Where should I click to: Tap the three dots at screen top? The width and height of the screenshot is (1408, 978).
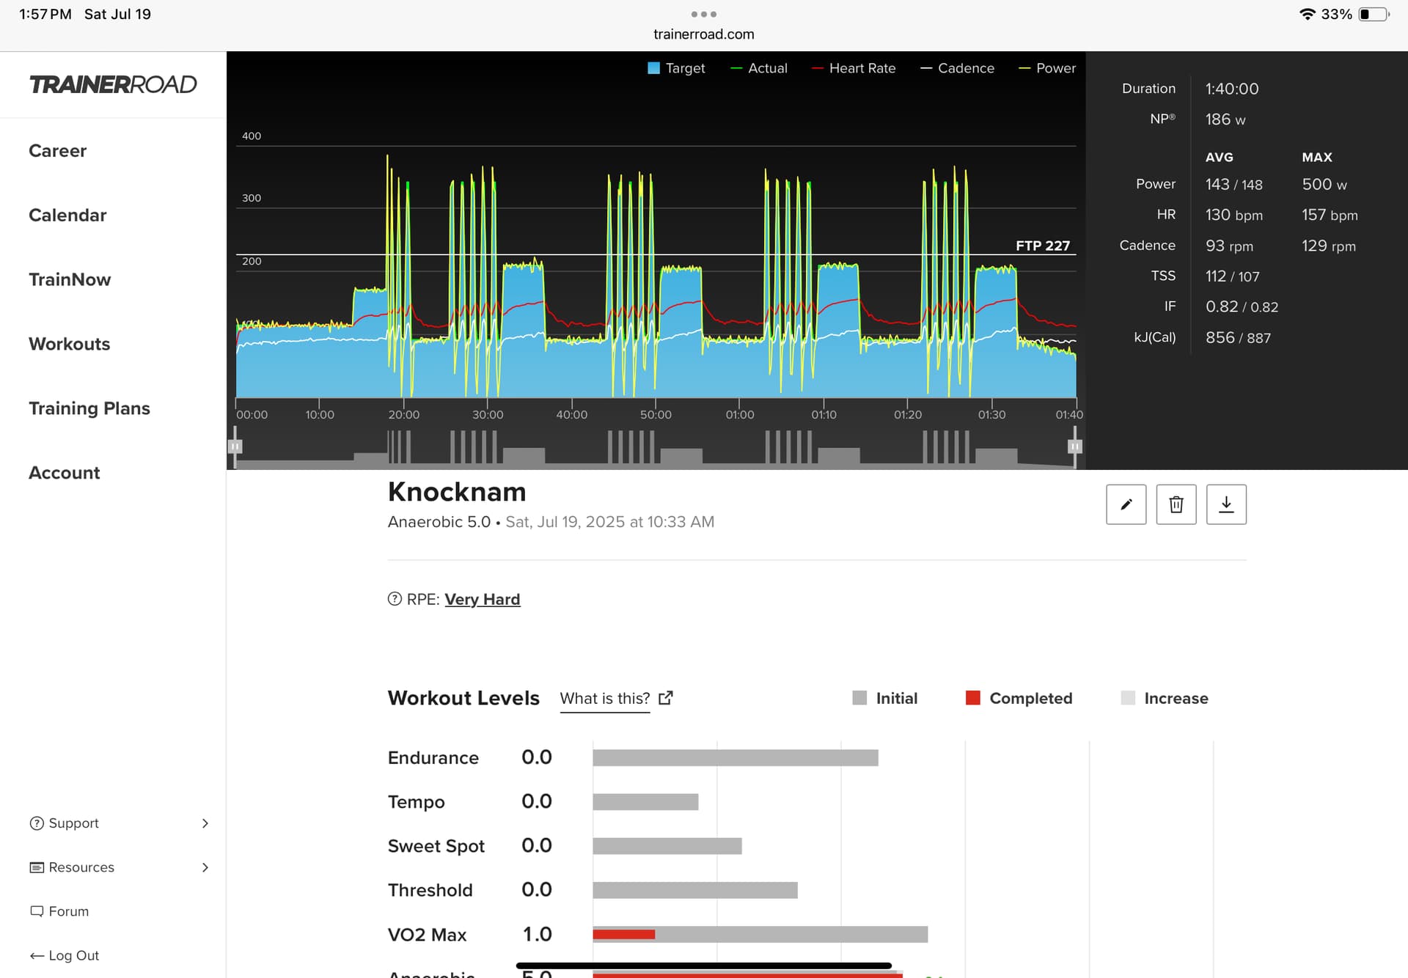(703, 14)
